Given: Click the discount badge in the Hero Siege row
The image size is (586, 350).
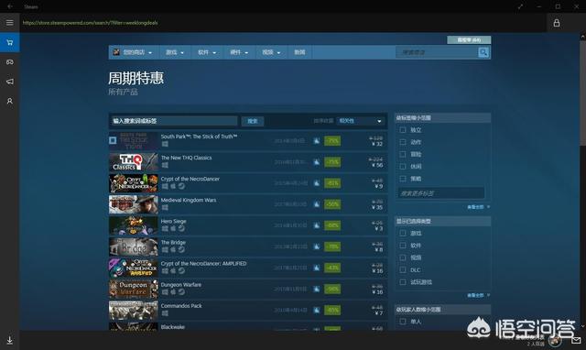Looking at the screenshot, I should (x=332, y=225).
